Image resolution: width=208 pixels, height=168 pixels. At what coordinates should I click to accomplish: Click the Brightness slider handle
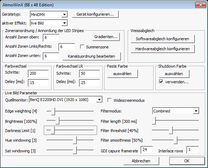[57, 121]
